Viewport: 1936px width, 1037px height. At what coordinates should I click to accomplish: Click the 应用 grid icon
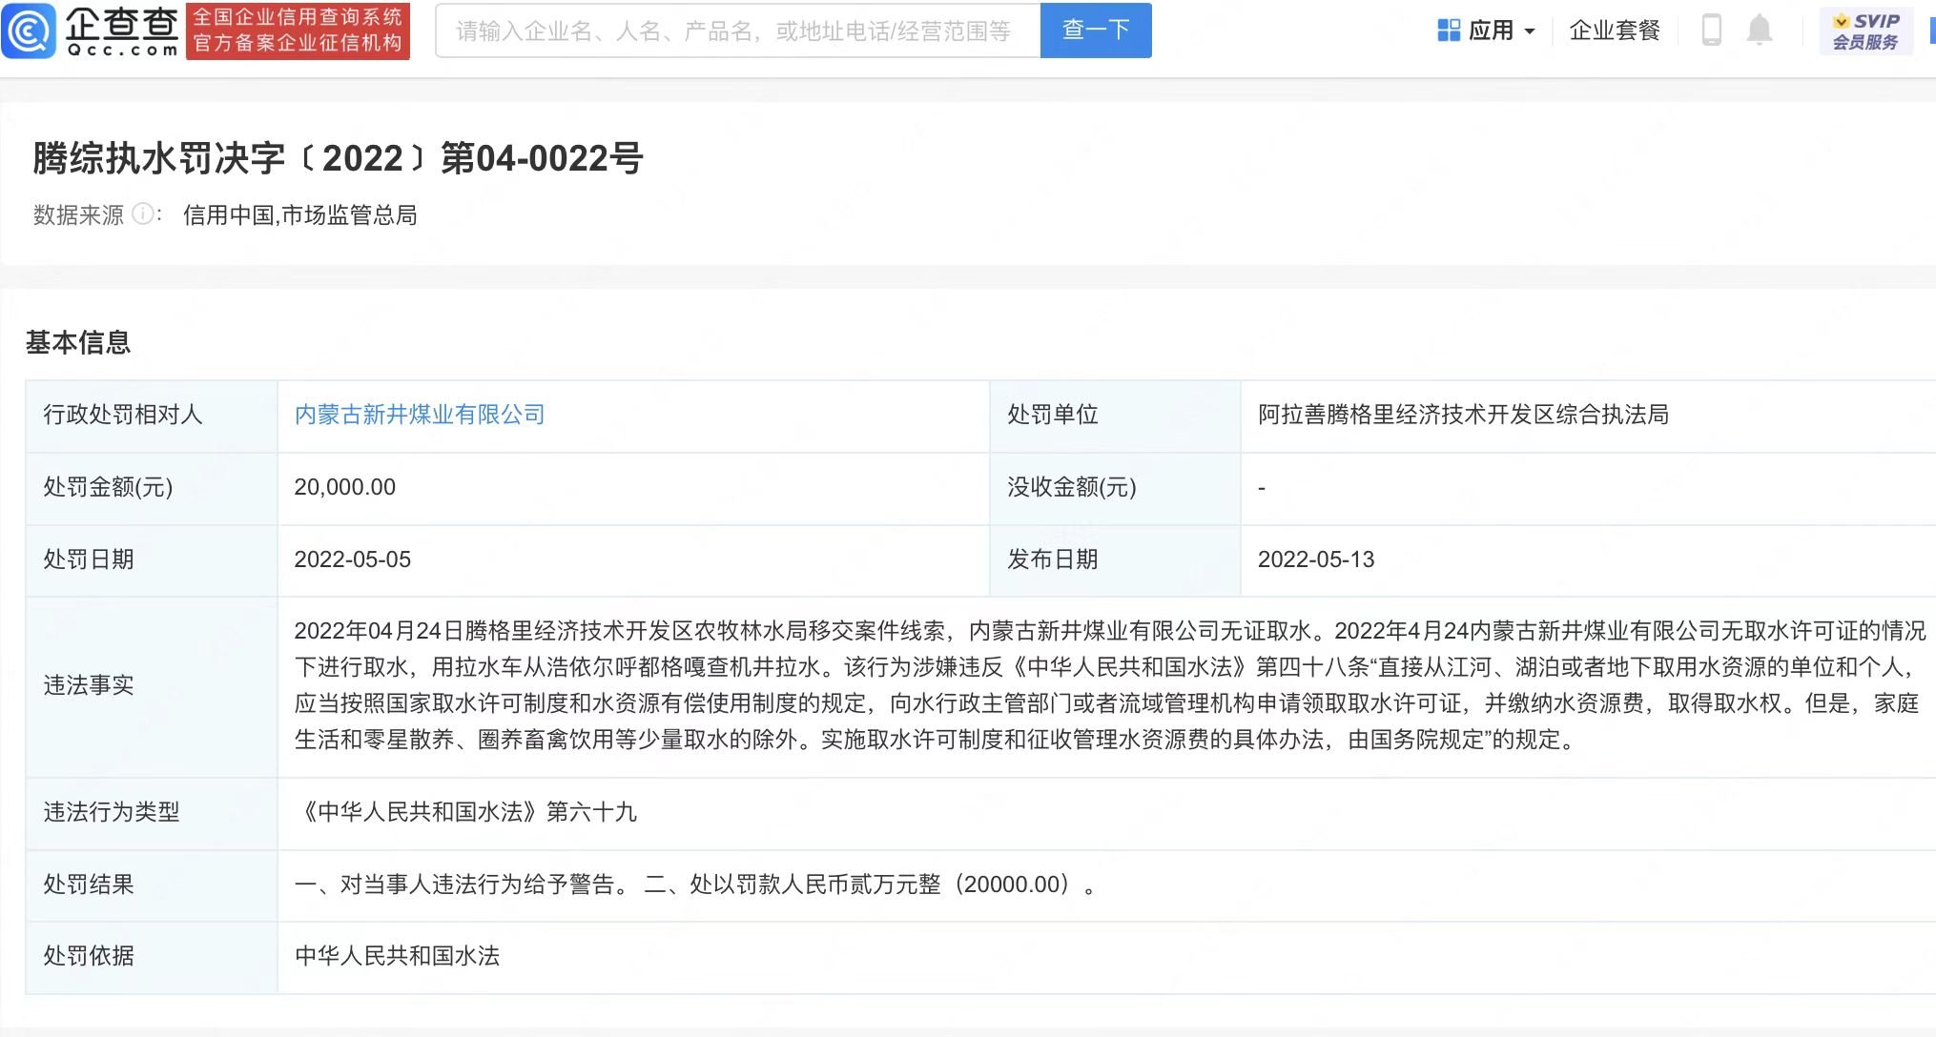(x=1448, y=30)
